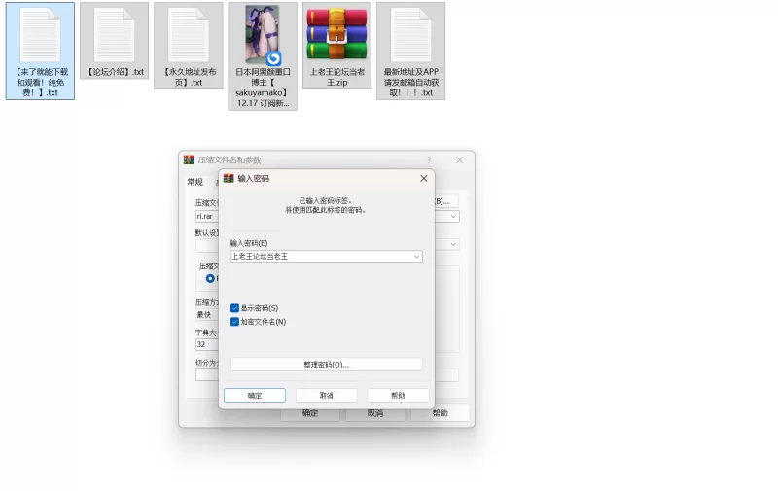Expand the 输入密码(E) combo box dropdown arrow
Image resolution: width=778 pixels, height=491 pixels.
(417, 257)
